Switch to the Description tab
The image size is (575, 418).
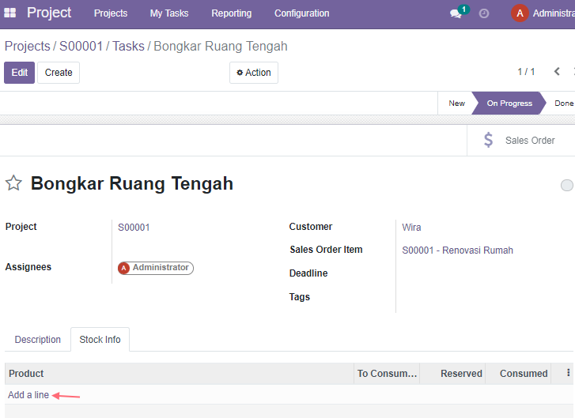38,340
